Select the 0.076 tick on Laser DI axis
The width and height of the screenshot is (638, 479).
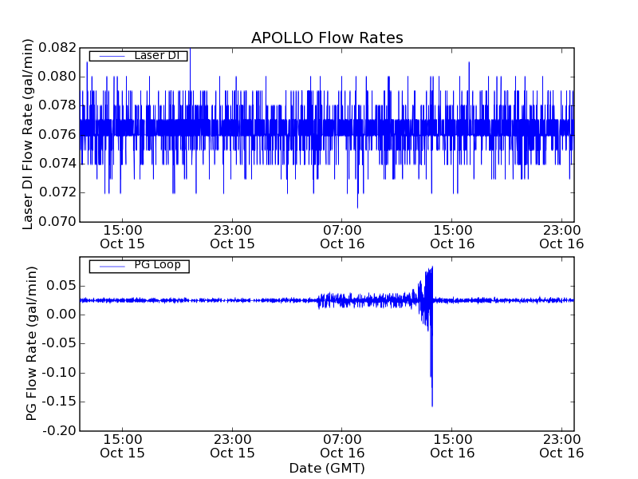[x=57, y=134]
